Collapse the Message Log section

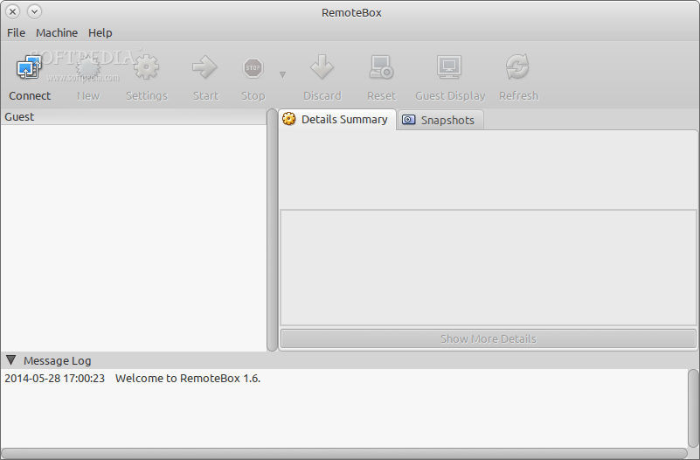pos(11,360)
